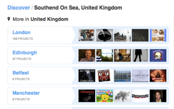Image resolution: width=174 pixels, height=109 pixels.
Task: Click the United Kingdom bold text
Action: pos(49,19)
